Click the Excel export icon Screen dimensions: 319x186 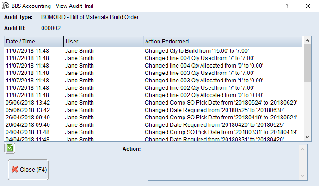point(9,148)
